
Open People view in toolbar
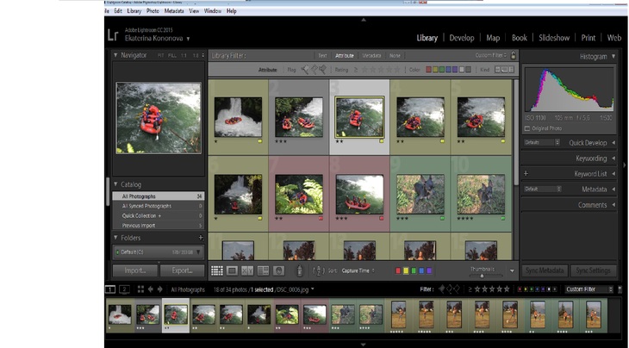pyautogui.click(x=279, y=270)
